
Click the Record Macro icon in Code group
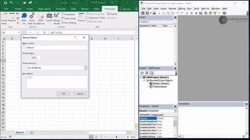(x=18, y=14)
